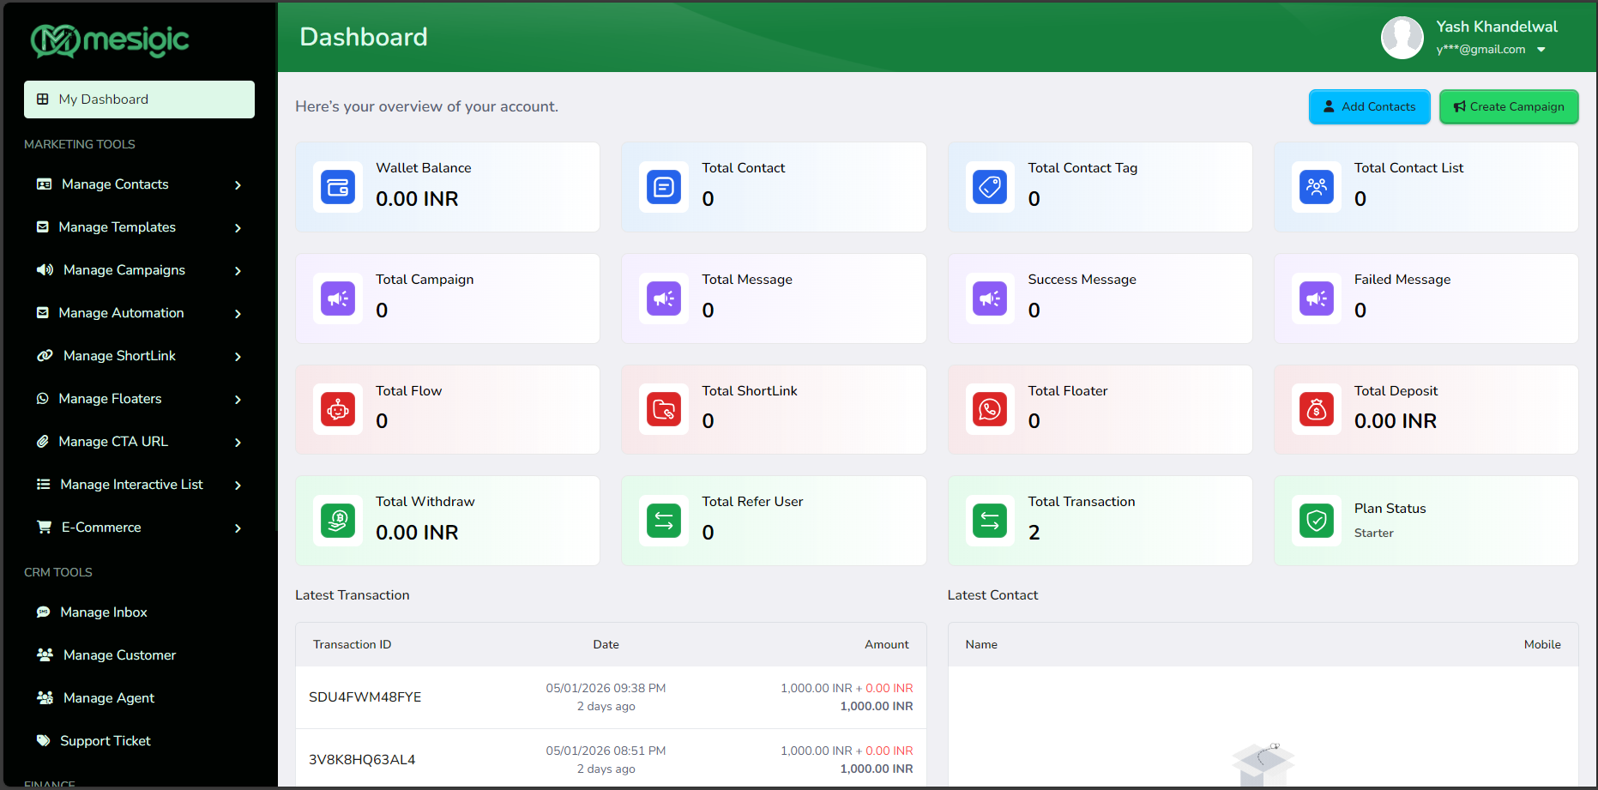Screen dimensions: 1598x790
Task: Click transaction ID SDU4FWM48FYE row
Action: coord(365,697)
